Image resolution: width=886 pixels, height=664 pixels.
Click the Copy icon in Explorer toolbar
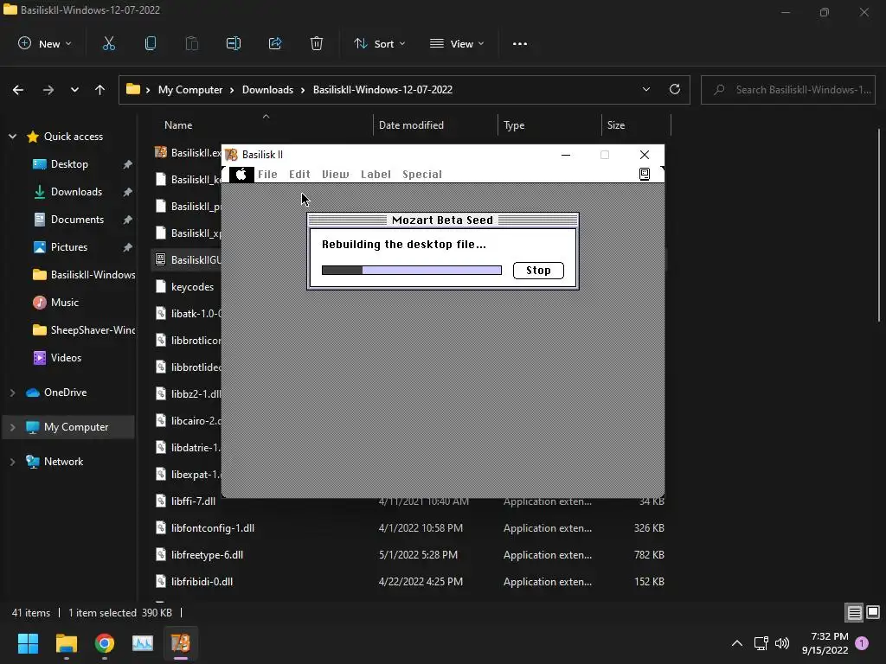pyautogui.click(x=151, y=43)
